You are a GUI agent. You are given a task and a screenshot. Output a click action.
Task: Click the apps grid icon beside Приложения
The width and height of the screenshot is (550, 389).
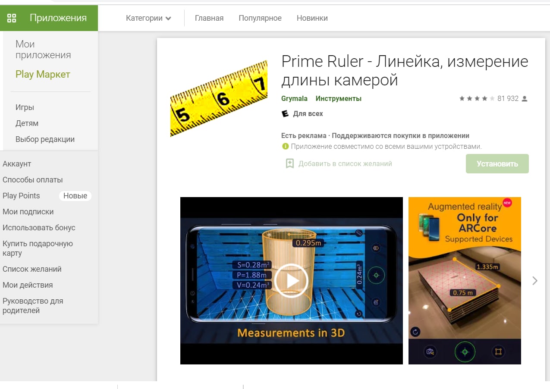[12, 18]
